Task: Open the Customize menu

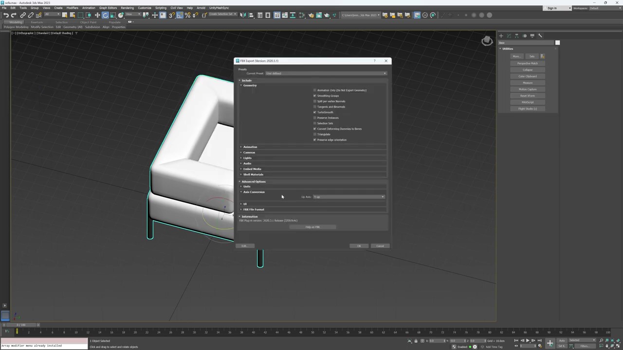Action: (x=145, y=8)
